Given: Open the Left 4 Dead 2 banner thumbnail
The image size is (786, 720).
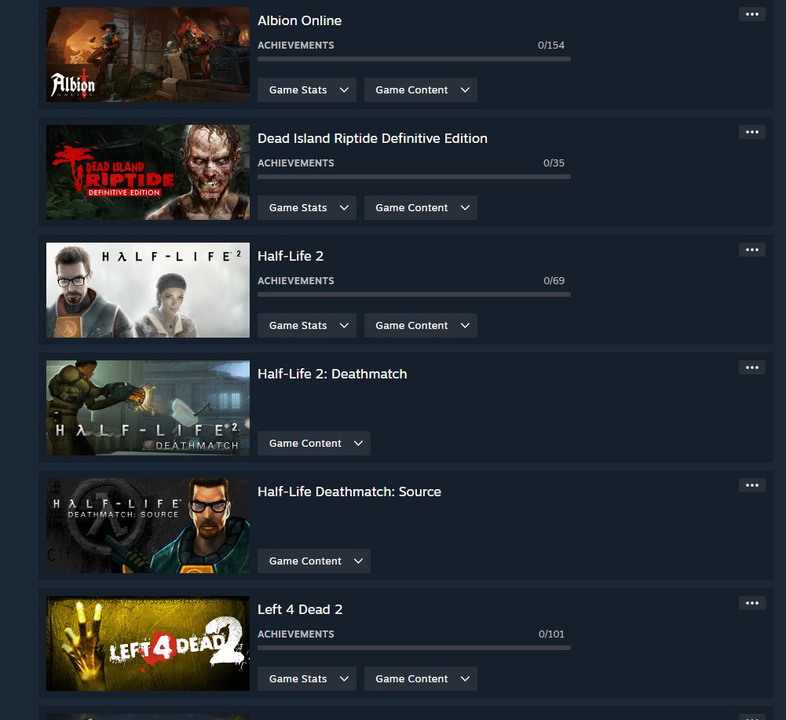Looking at the screenshot, I should click(x=148, y=643).
